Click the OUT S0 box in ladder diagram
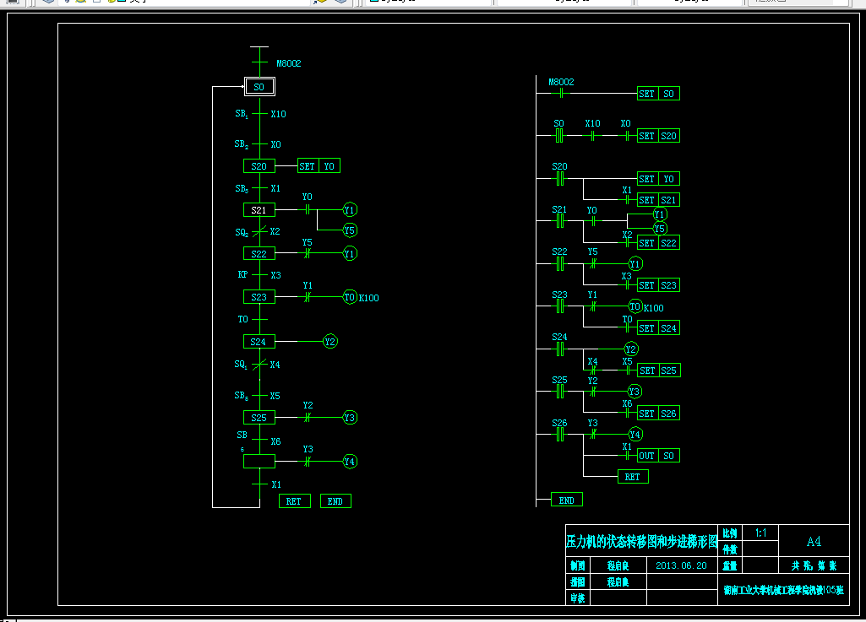 (x=658, y=456)
